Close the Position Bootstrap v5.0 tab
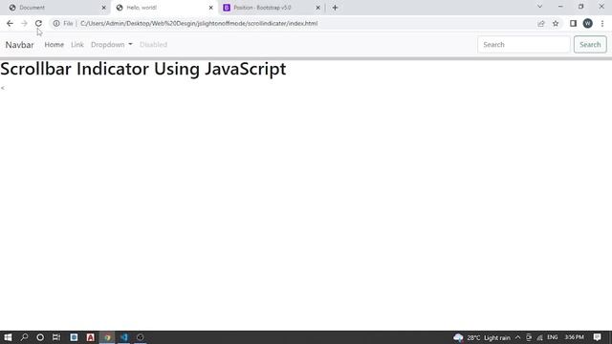This screenshot has height=344, width=612. point(317,8)
